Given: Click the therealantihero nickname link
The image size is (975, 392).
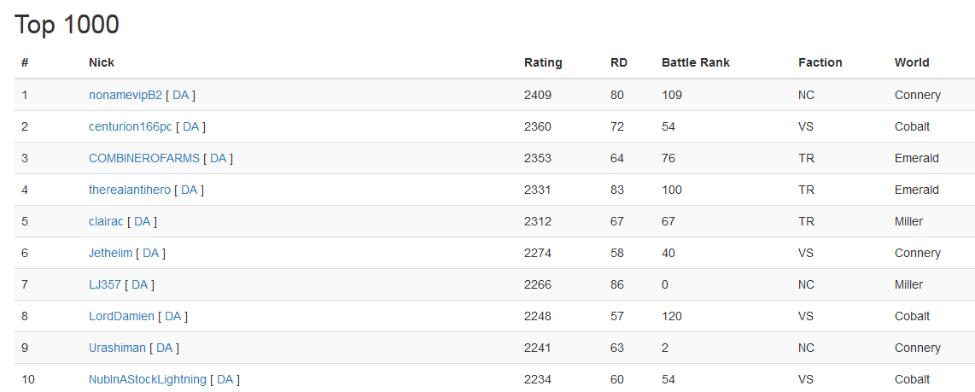Looking at the screenshot, I should click(129, 190).
